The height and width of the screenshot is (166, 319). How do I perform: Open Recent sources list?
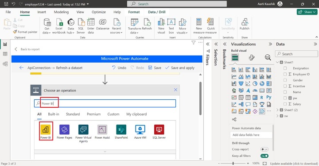point(117,26)
